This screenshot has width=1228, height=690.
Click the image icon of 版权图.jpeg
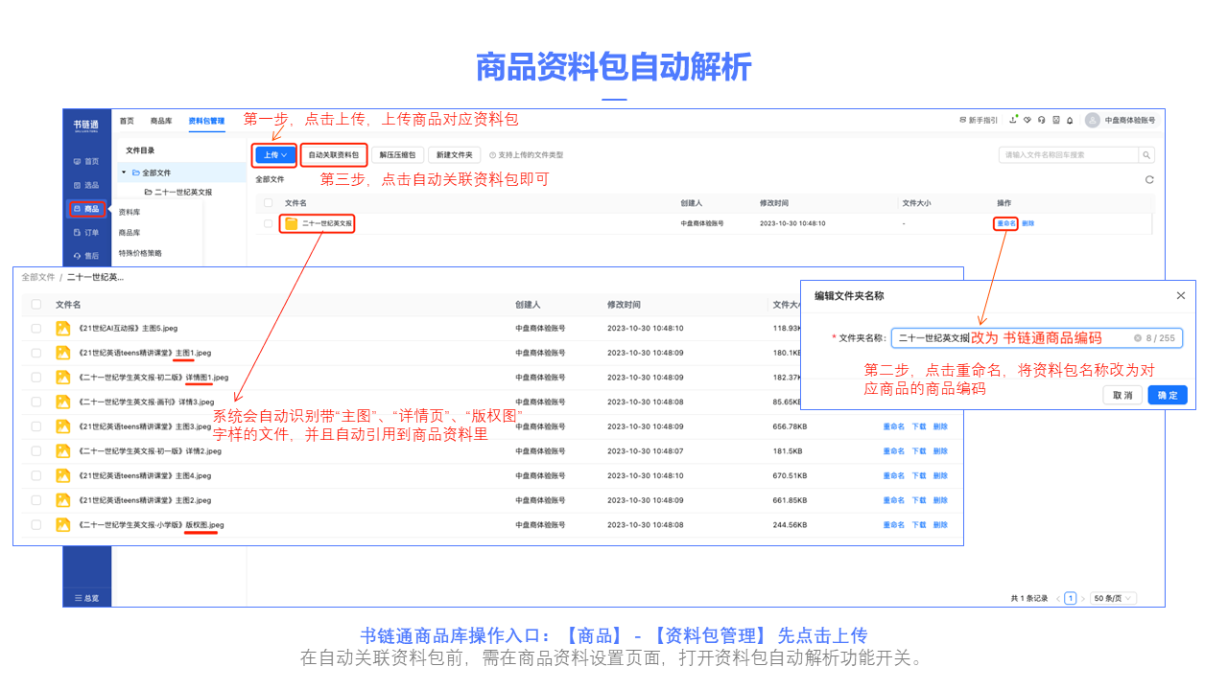[63, 525]
